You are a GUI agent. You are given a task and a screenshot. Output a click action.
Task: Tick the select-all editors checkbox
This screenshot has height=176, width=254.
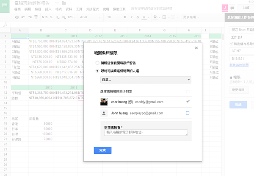click(188, 92)
